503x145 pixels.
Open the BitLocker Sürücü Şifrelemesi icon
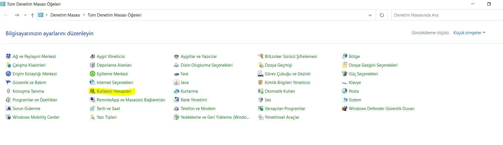point(260,56)
